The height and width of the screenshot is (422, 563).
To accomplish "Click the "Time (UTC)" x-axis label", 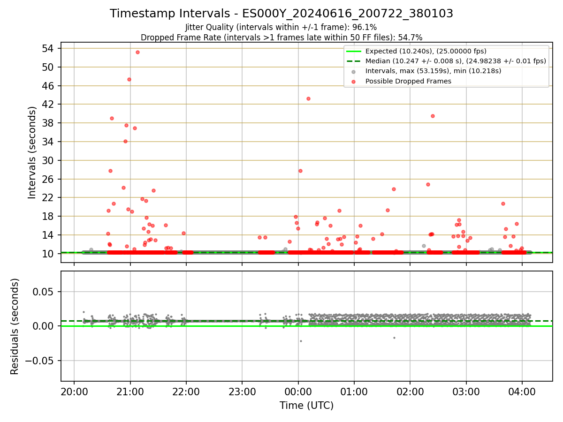I will (x=306, y=406).
